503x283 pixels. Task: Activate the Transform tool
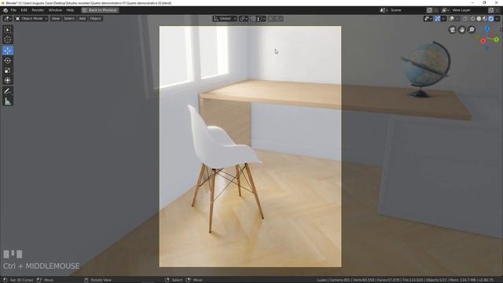[x=8, y=80]
